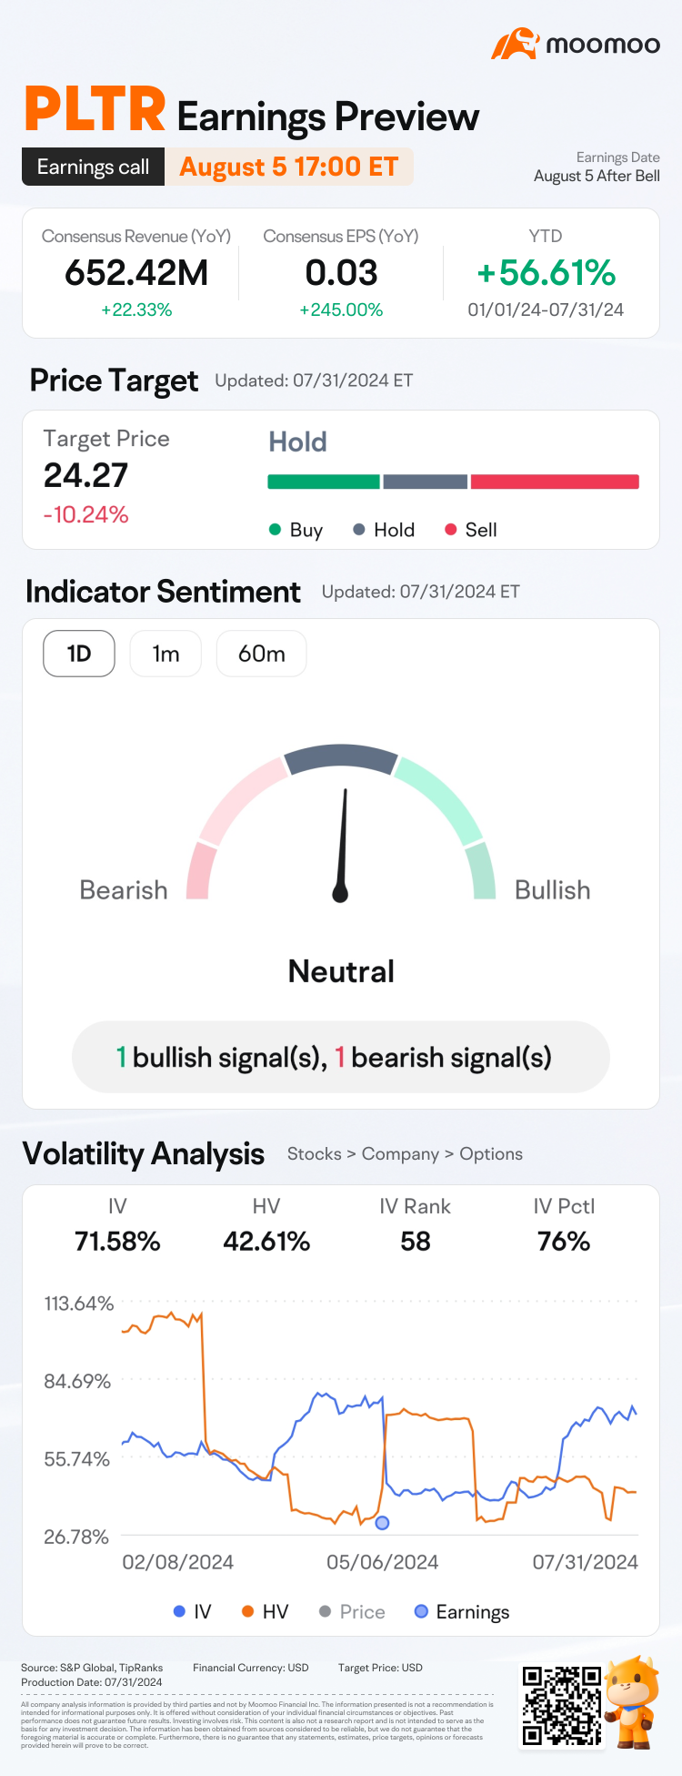This screenshot has height=1776, width=682.
Task: Click the Options breadcrumb link
Action: click(491, 1153)
